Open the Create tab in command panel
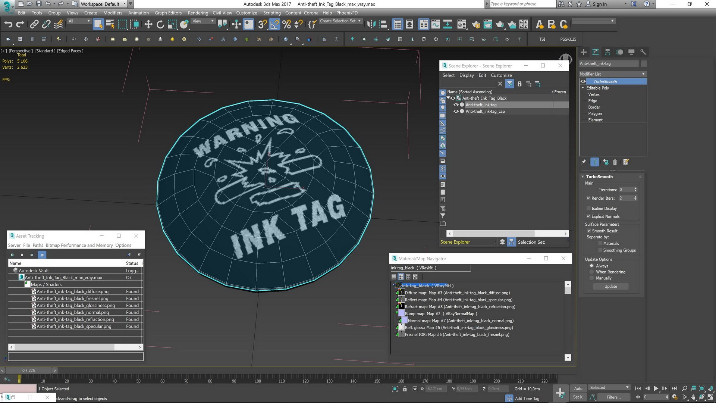Screen dimensions: 716x403 coord(584,52)
